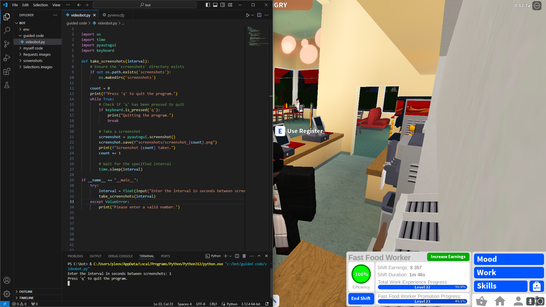The image size is (546, 307).
Task: Expand the OUTLINE section
Action: click(26, 292)
